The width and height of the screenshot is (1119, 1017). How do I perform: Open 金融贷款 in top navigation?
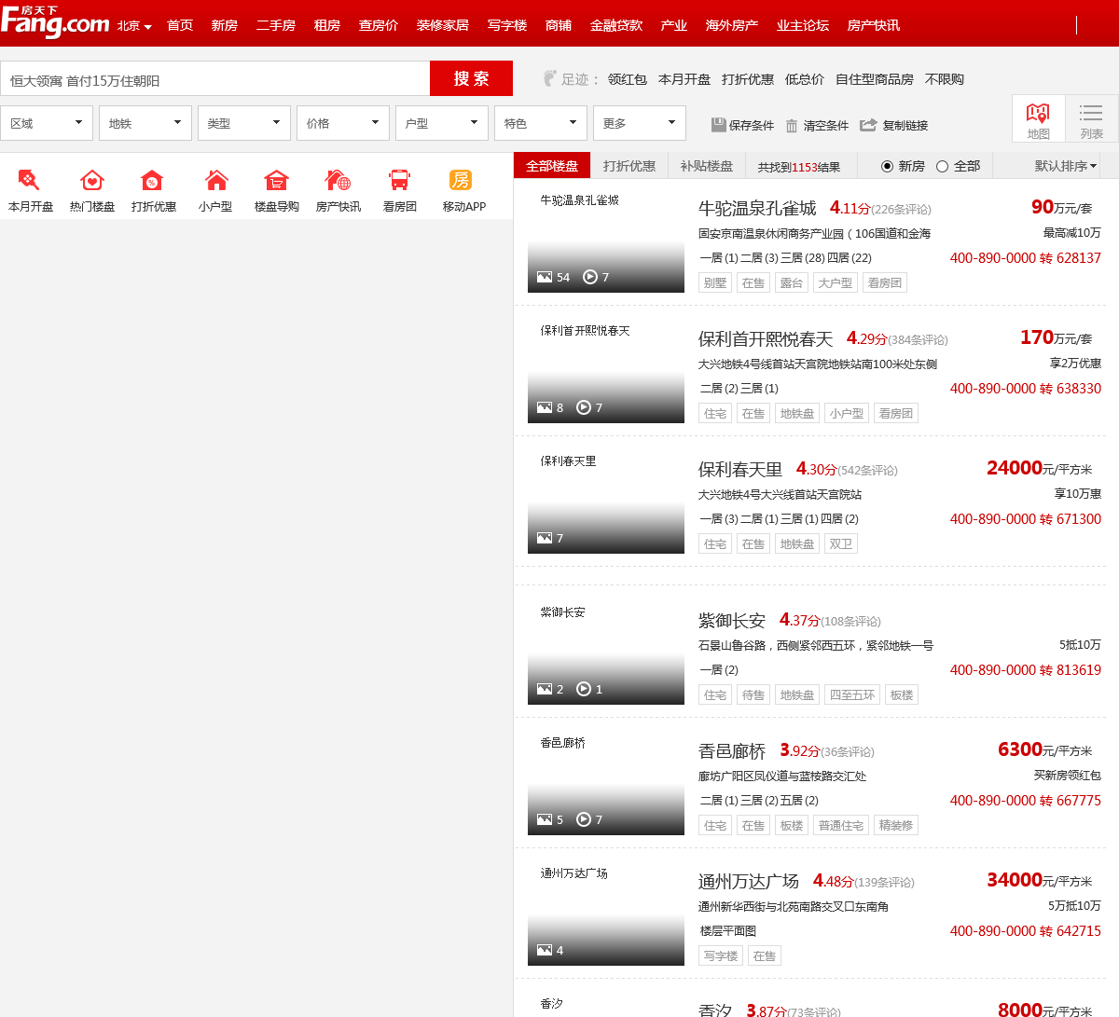(x=616, y=25)
